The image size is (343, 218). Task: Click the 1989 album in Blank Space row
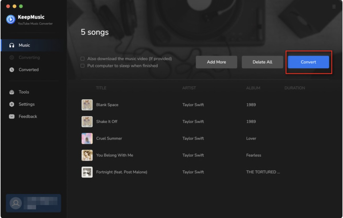point(251,105)
